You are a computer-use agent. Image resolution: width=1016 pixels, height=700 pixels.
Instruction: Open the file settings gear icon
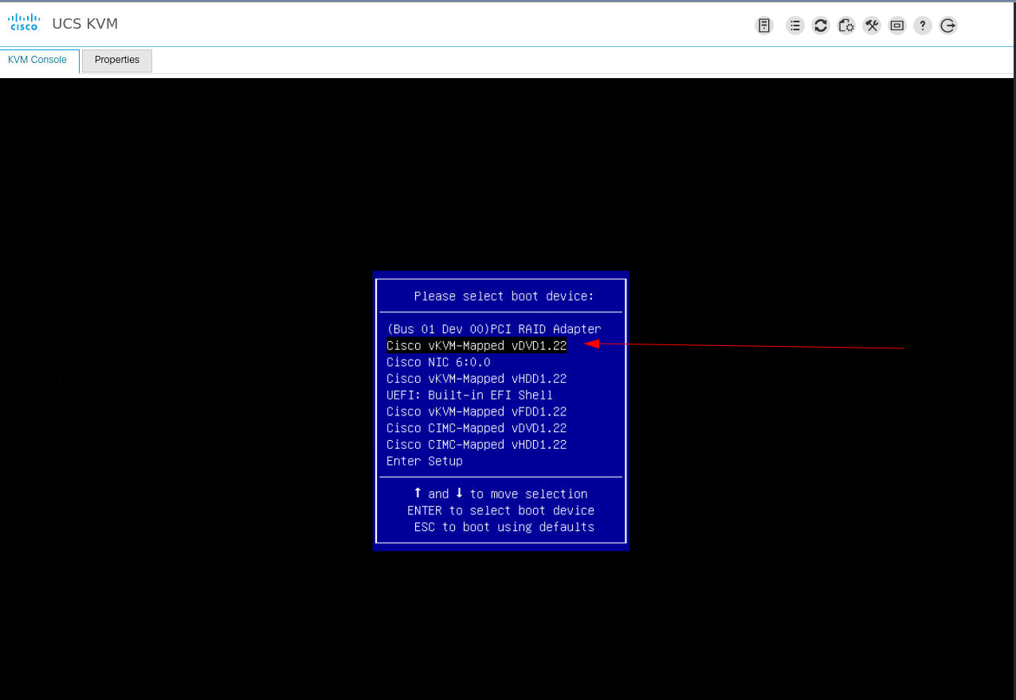846,26
